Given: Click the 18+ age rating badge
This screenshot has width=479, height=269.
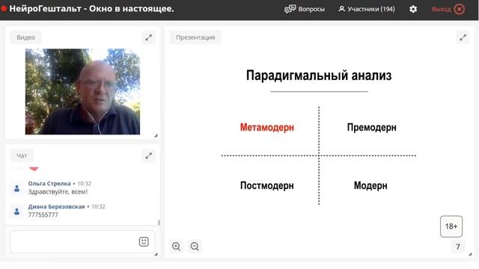Looking at the screenshot, I should coord(451,226).
